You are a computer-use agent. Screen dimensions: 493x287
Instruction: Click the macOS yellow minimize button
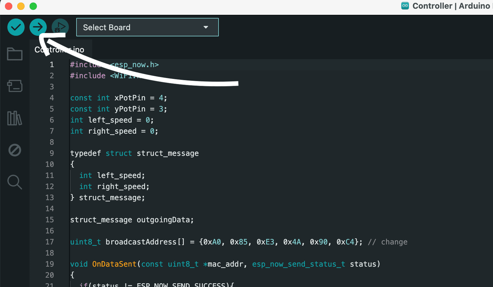[x=21, y=6]
